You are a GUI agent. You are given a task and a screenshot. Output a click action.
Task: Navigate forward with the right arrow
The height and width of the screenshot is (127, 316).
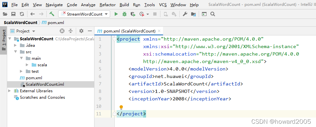tap(41, 14)
